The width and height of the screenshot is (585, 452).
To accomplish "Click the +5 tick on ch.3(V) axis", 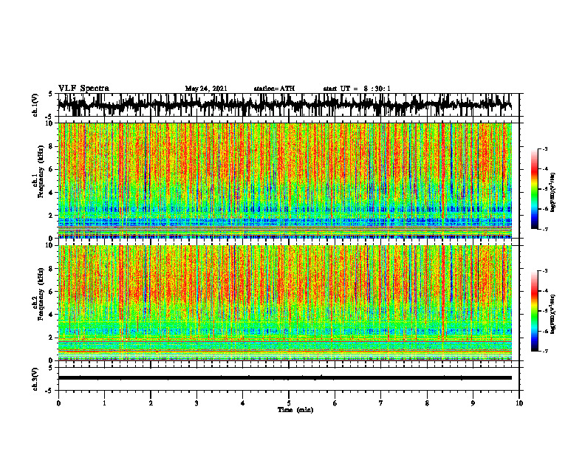I will coord(50,368).
